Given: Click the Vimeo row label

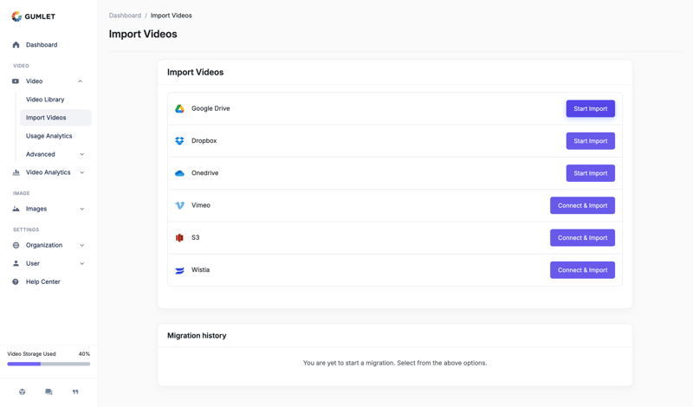Looking at the screenshot, I should tap(201, 205).
